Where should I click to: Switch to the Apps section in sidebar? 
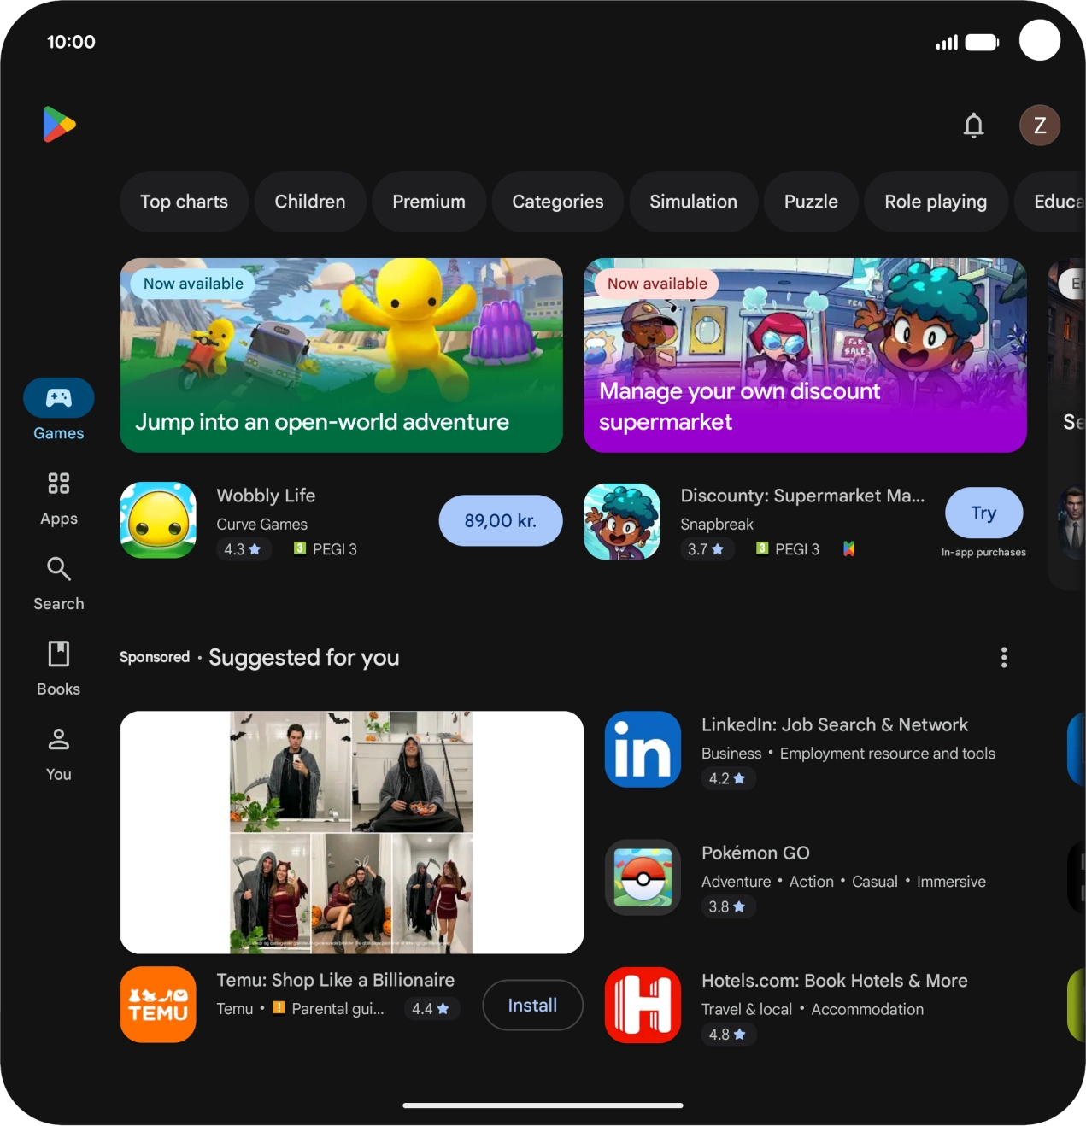pos(59,499)
